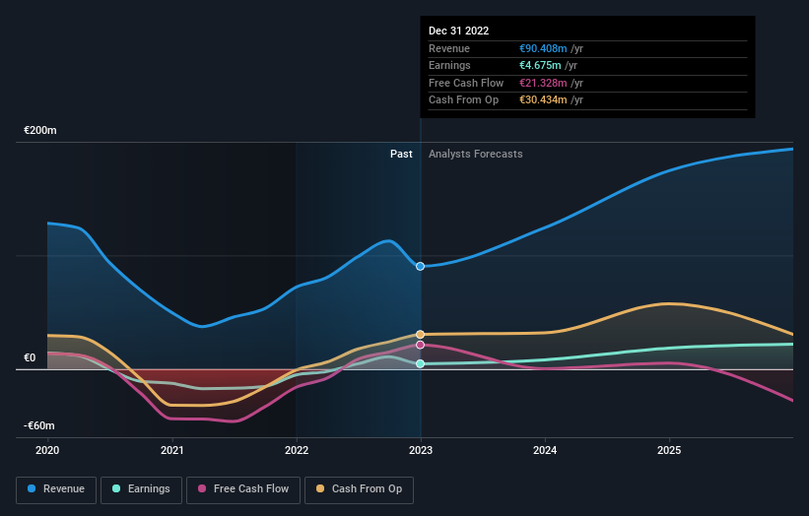Click the €0 axis label
This screenshot has height=516, width=809.
coord(30,357)
